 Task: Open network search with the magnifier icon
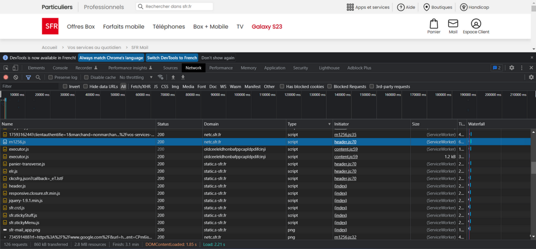[x=38, y=77]
